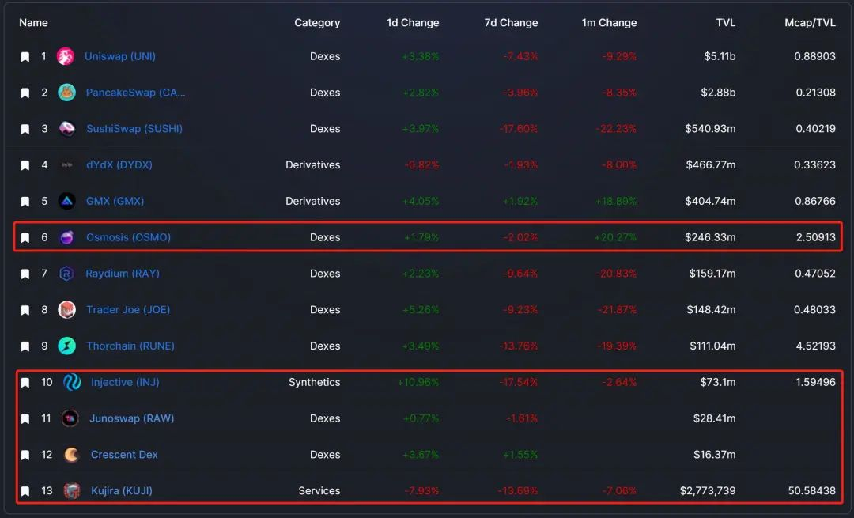Click the $73.1m TVL value

point(718,382)
